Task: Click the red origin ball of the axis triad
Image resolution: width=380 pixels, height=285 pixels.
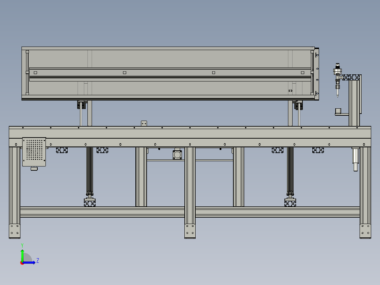Action: 22,263
